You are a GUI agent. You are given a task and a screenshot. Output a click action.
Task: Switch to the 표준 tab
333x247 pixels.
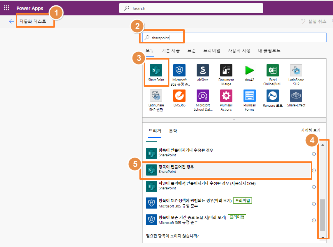point(192,51)
